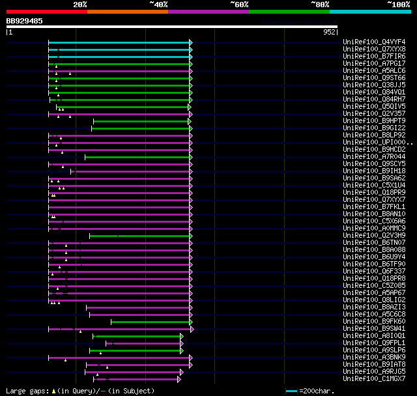The height and width of the screenshot is (396, 417).
Task: Click the truncated UniRef100_UPI000.. label
Action: (378, 143)
